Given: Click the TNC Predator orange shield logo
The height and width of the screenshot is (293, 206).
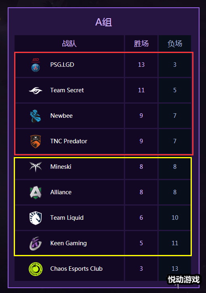Looking at the screenshot, I should click(x=36, y=142).
